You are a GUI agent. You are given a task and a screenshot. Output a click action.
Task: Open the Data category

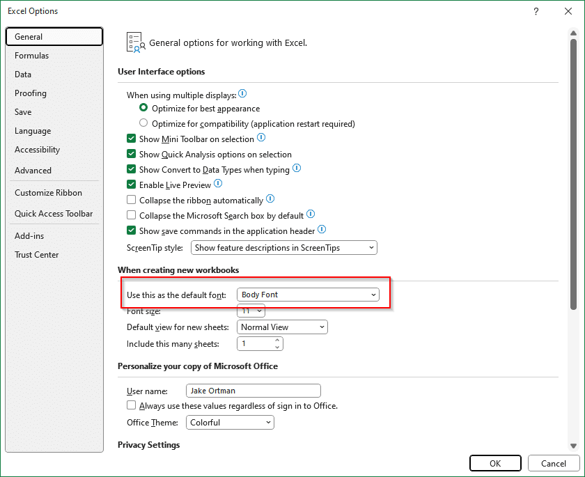(54, 75)
